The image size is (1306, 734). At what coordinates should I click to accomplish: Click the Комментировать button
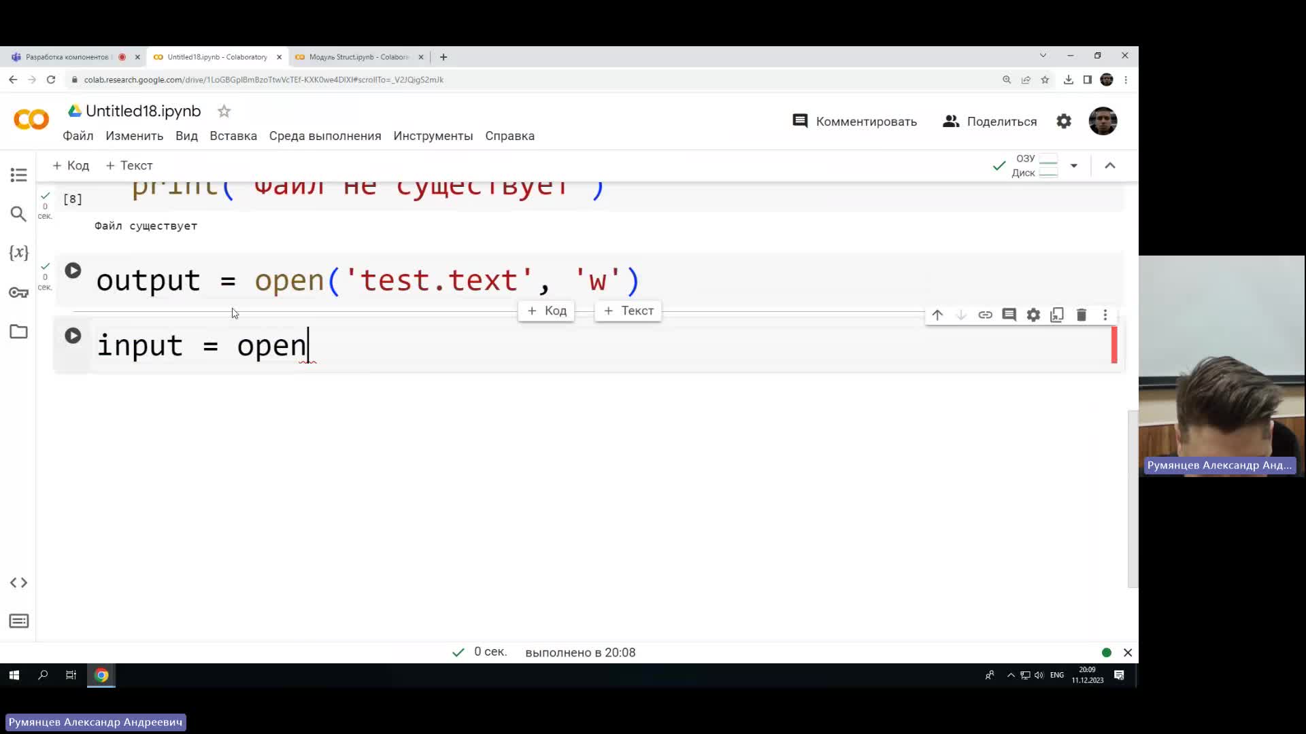point(854,122)
